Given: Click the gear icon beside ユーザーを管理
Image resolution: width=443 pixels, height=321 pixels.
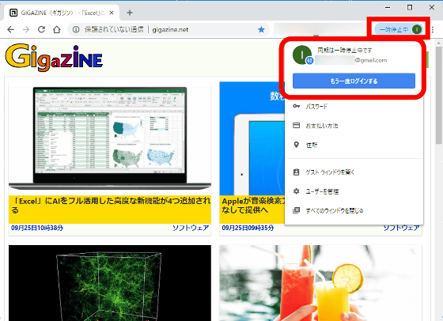Looking at the screenshot, I should coord(296,191).
